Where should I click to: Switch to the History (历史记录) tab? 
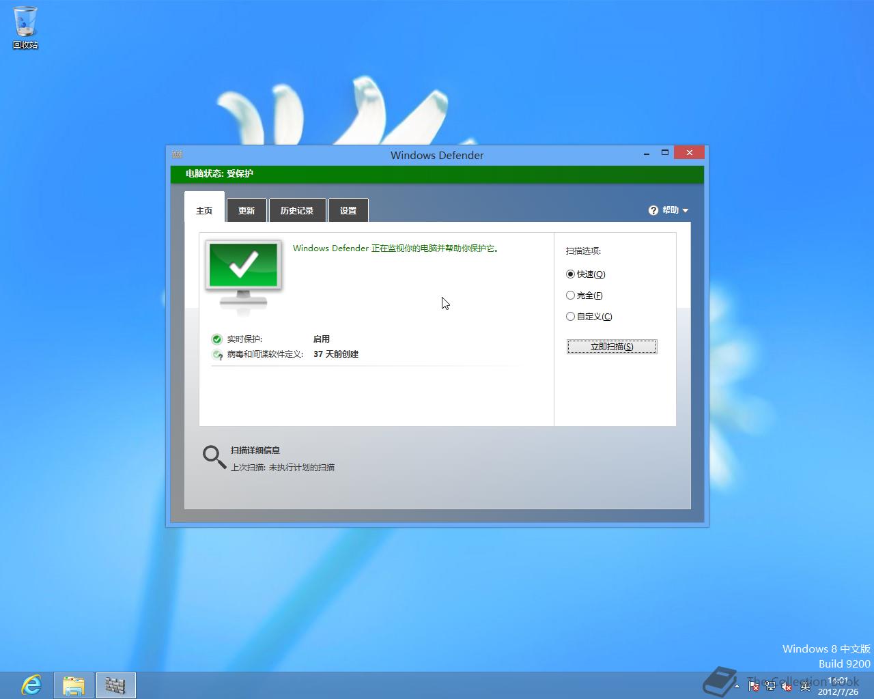click(297, 210)
